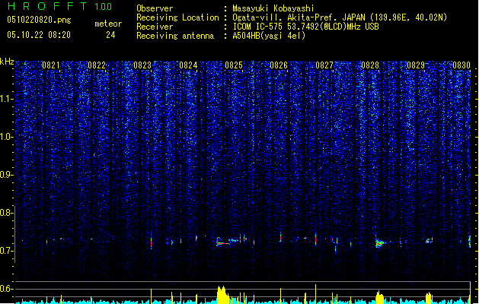Select the filename 0510220820.png

pos(39,20)
